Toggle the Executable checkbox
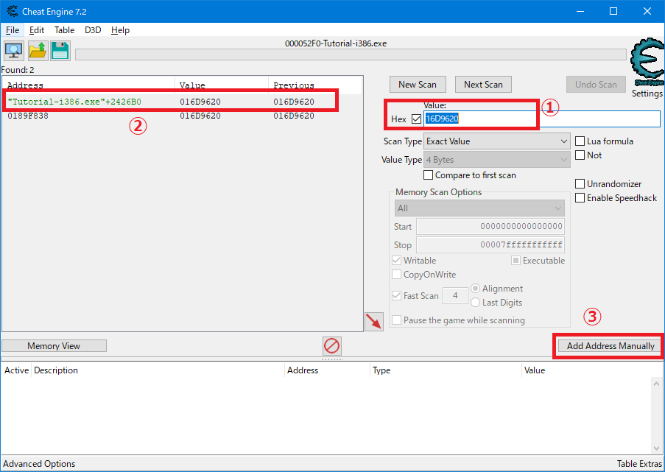The width and height of the screenshot is (665, 472). point(516,261)
